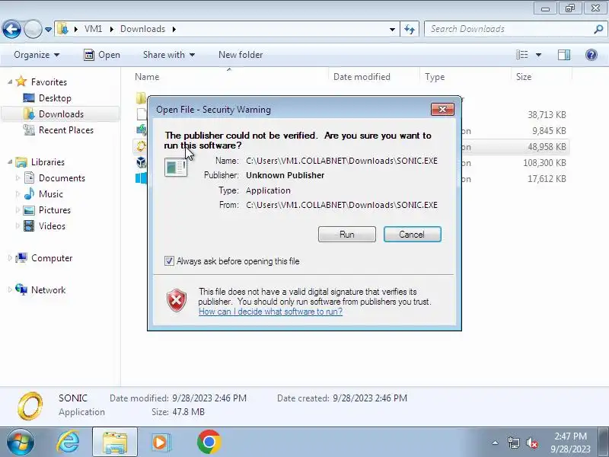
Task: Select the file row sized 17,612 KB
Action: coord(351,179)
